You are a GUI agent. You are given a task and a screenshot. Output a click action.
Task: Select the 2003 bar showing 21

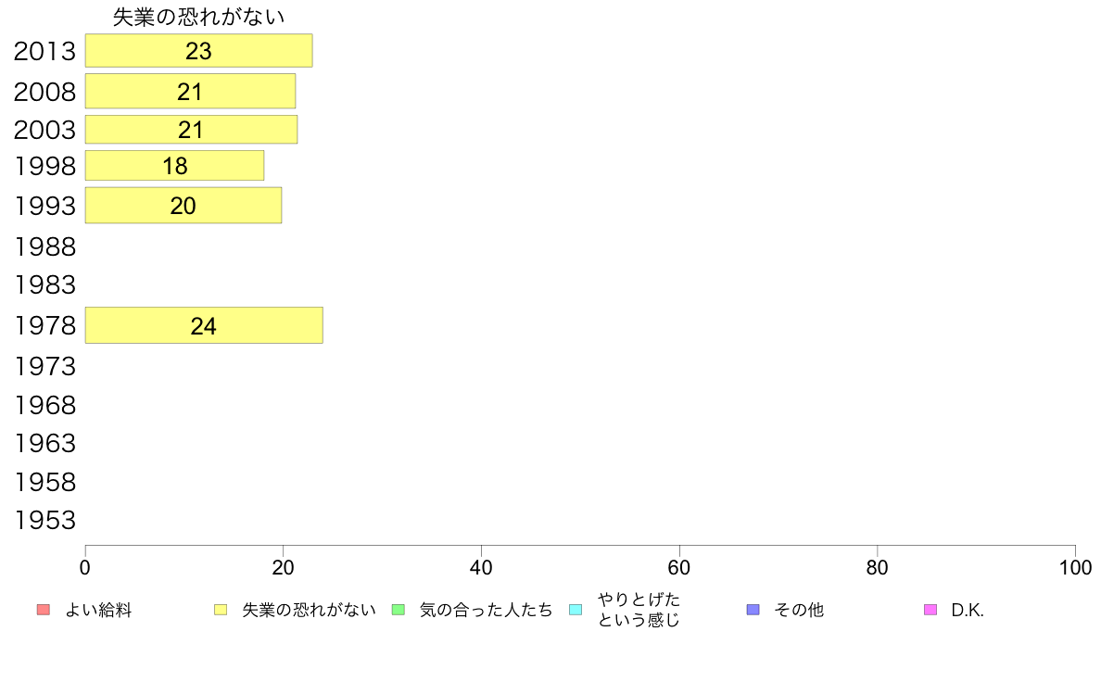tap(191, 129)
